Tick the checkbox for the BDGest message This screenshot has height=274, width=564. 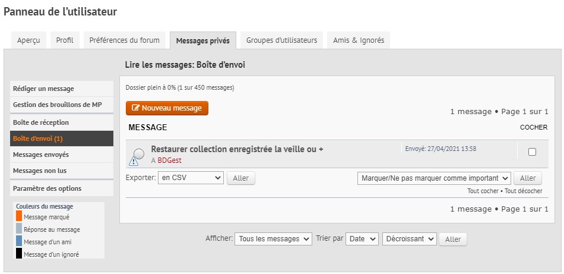[x=532, y=152]
